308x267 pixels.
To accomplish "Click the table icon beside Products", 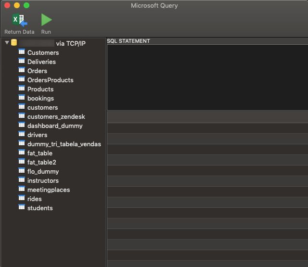I will [22, 88].
